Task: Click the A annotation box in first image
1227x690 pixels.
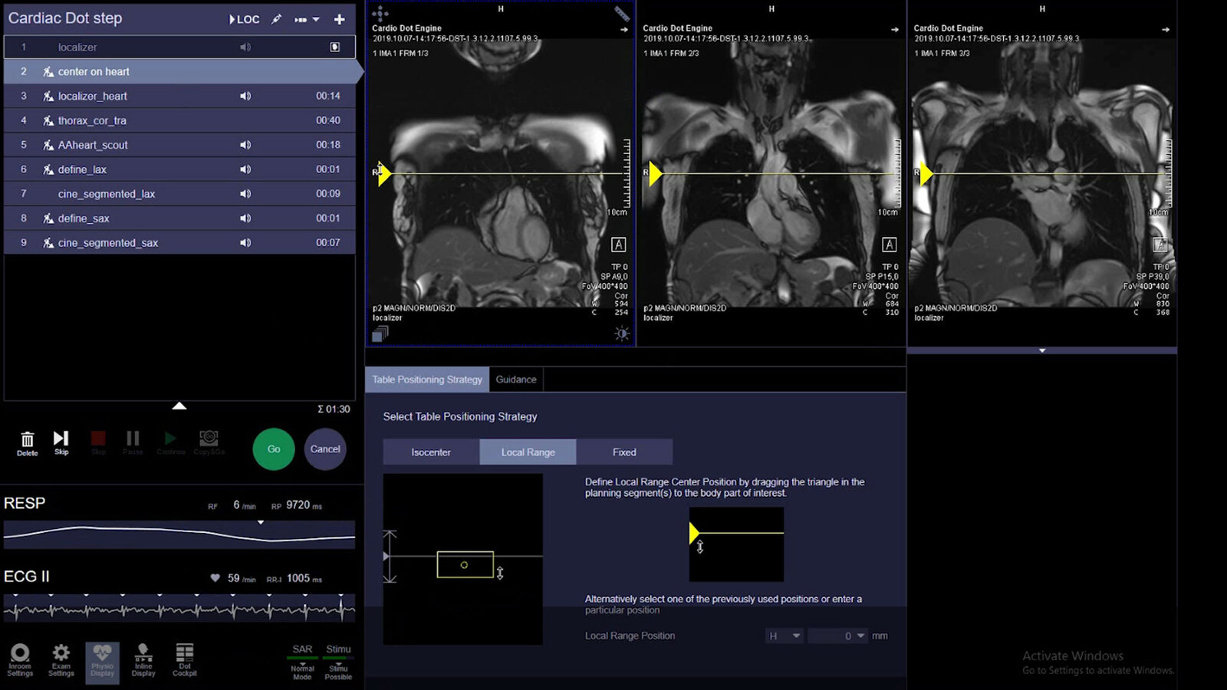Action: (618, 245)
